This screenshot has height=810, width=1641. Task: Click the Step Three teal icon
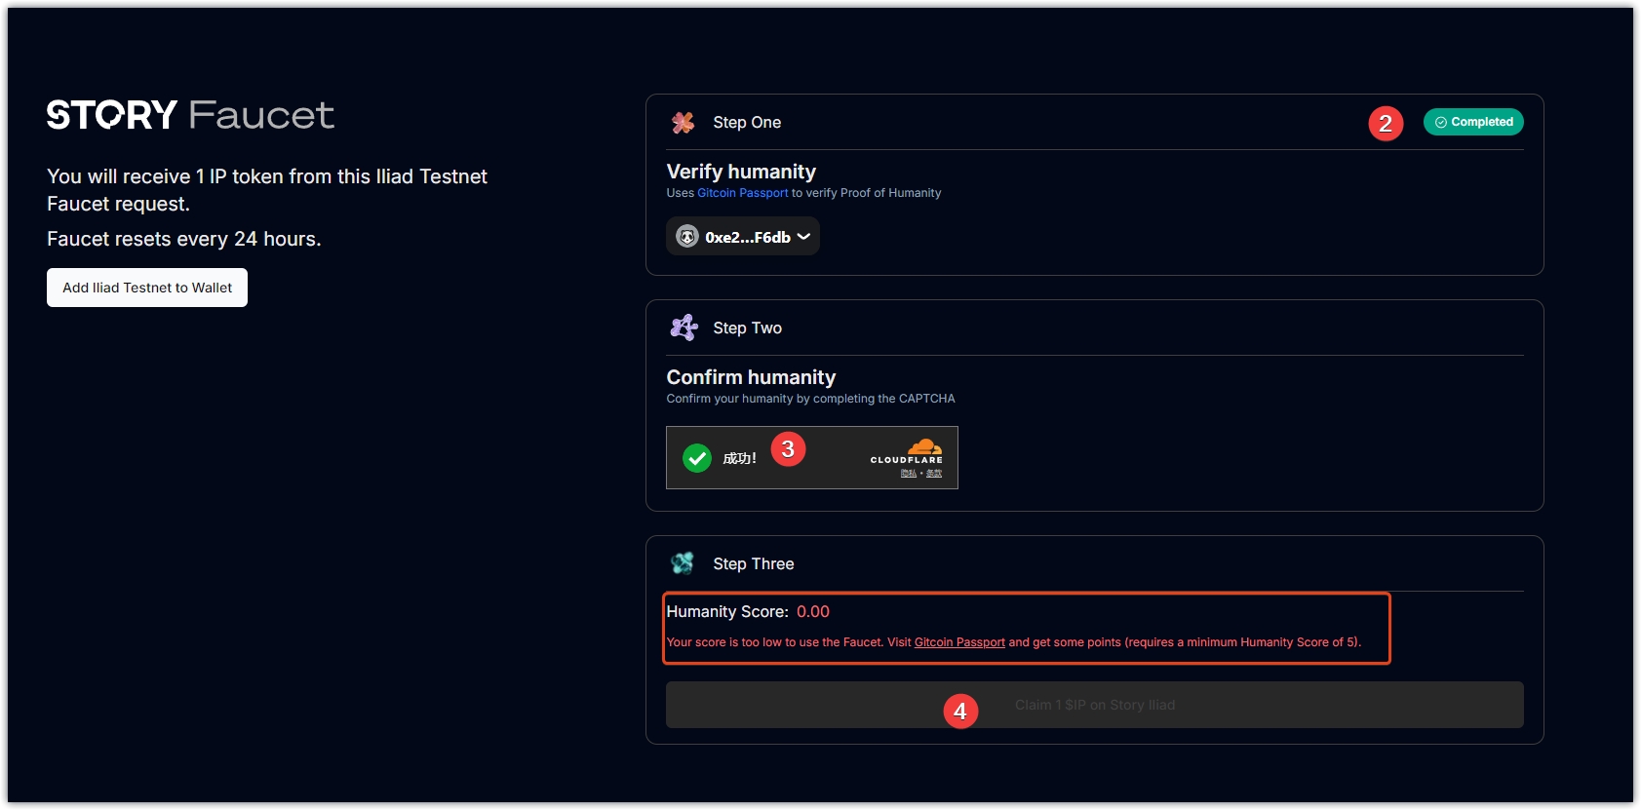coord(683,563)
